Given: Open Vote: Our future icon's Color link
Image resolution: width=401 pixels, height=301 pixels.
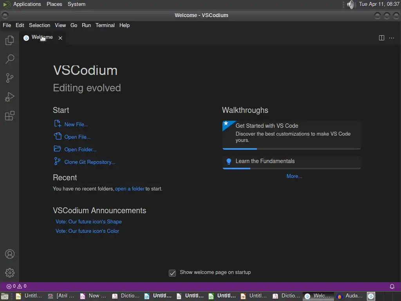Looking at the screenshot, I should tap(87, 231).
